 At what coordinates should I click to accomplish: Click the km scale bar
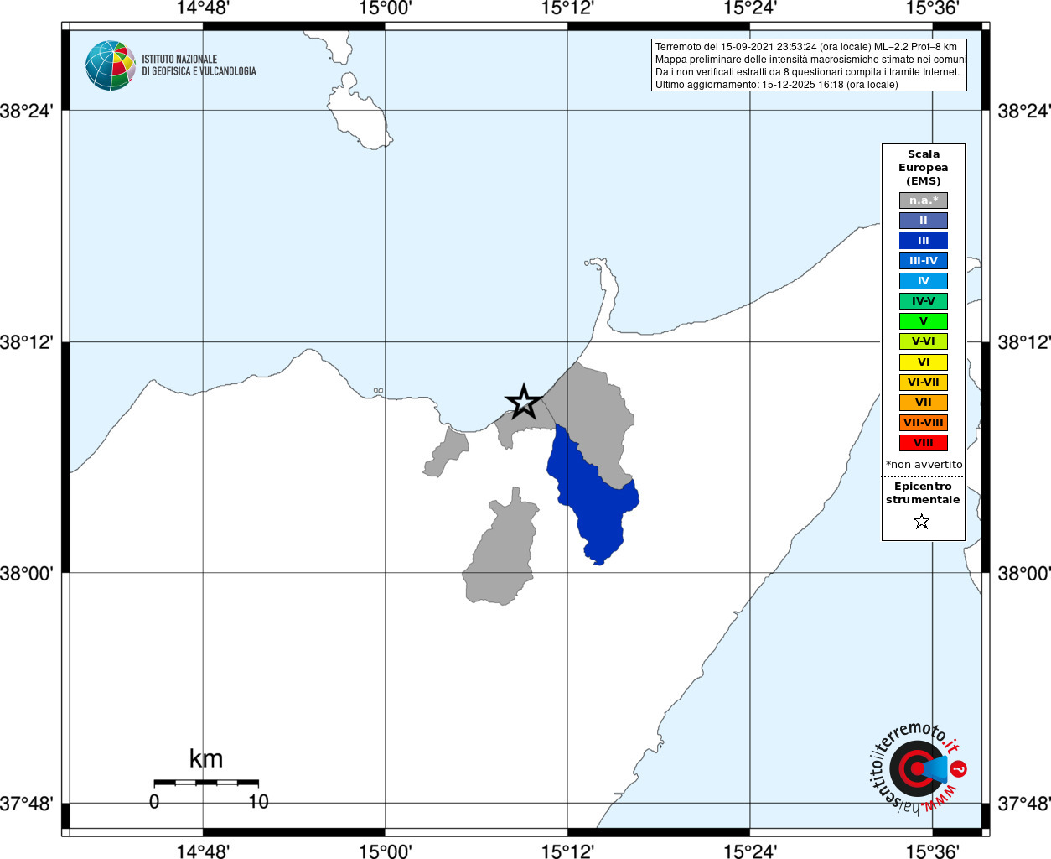[x=206, y=783]
